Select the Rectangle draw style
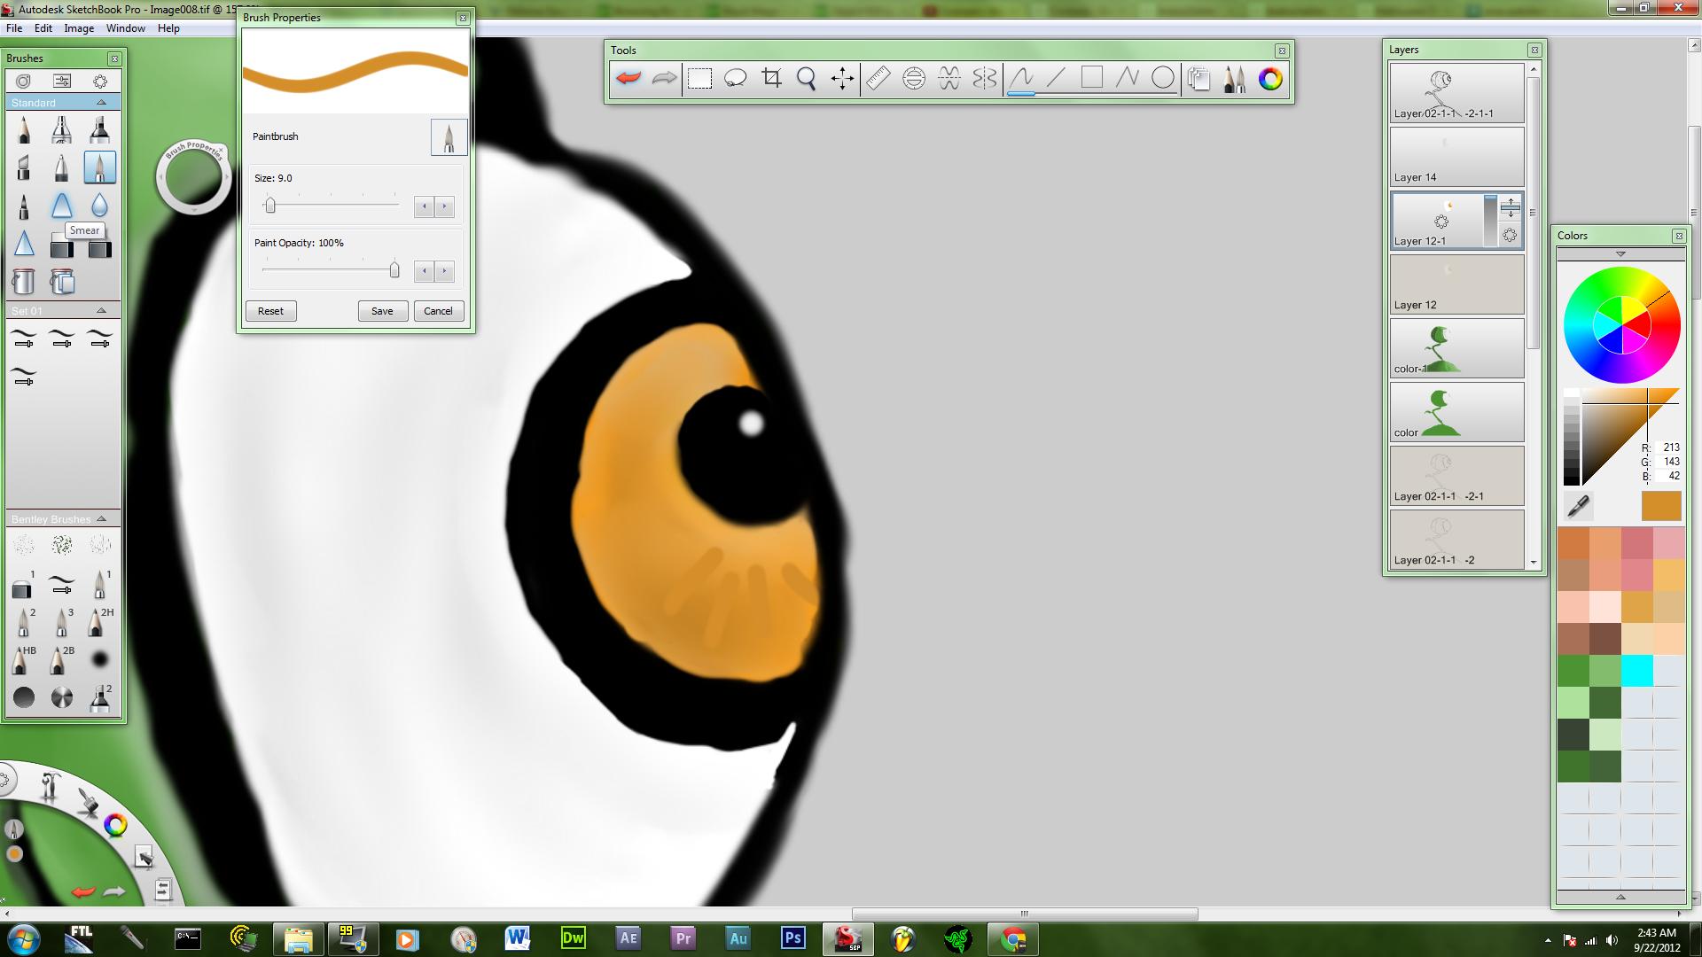Viewport: 1702px width, 957px height. pyautogui.click(x=1092, y=78)
